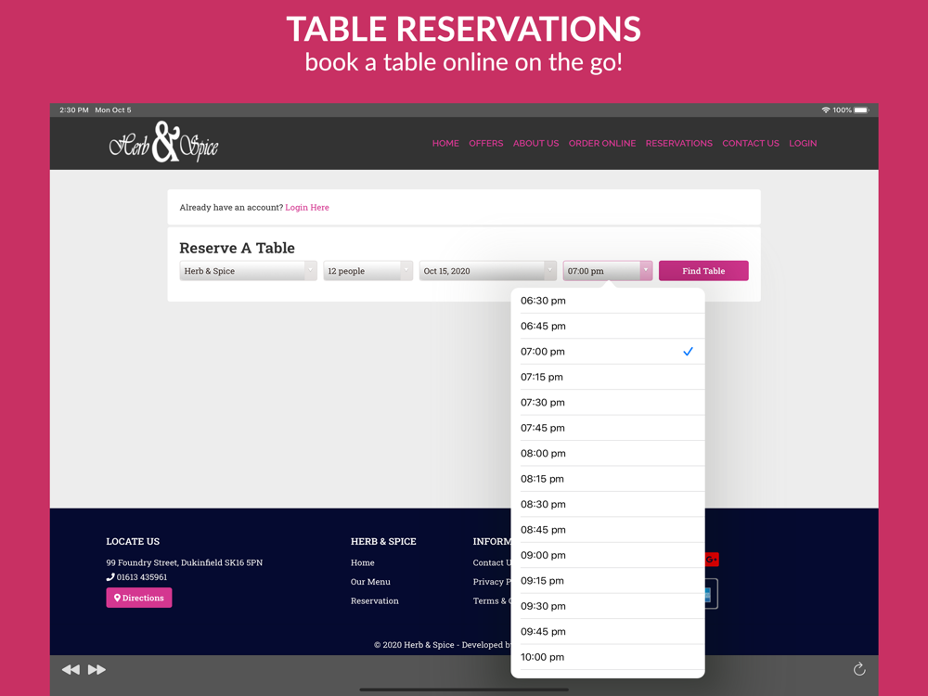928x696 pixels.
Task: Choose 08:30 pm in the list
Action: click(x=608, y=504)
